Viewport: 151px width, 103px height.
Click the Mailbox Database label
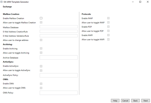pos(11,27)
